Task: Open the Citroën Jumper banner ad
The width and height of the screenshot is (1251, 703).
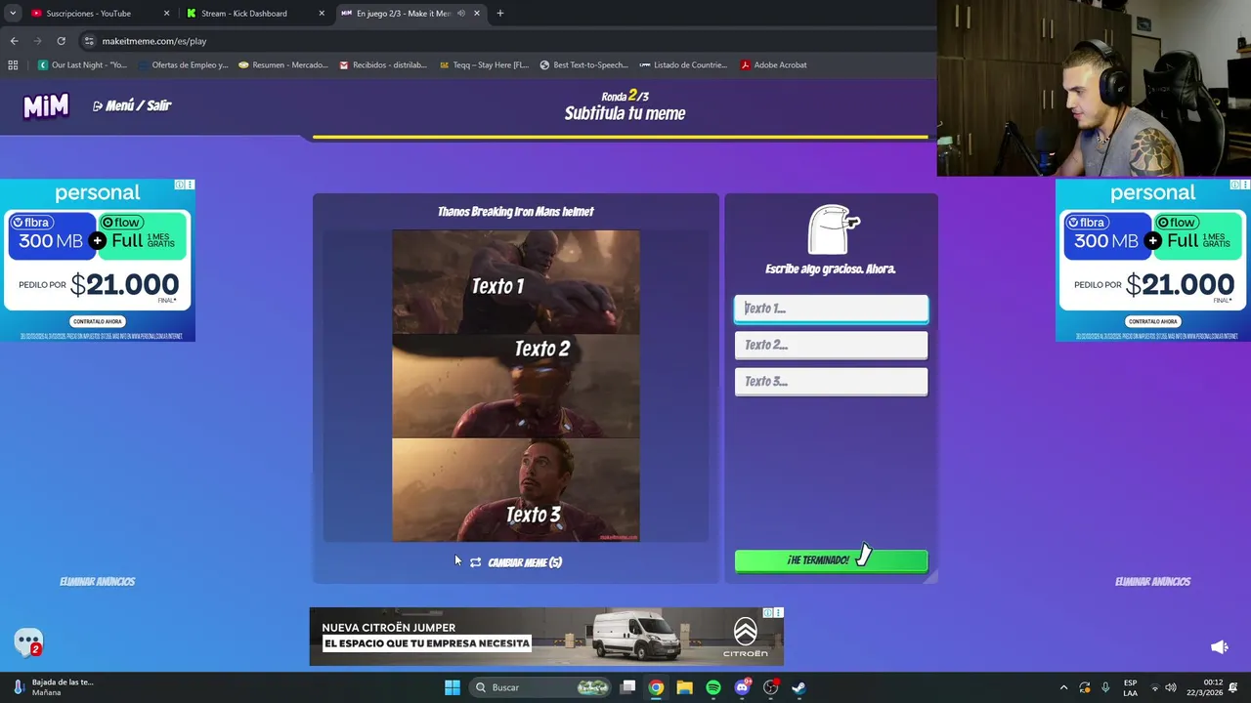Action: (546, 637)
